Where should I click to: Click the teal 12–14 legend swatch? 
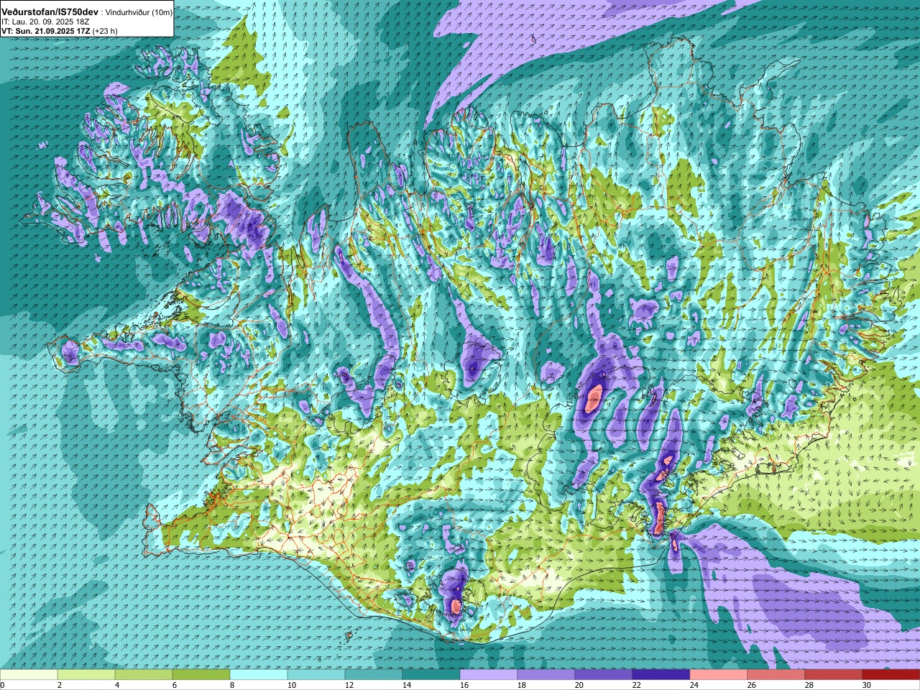tap(374, 675)
